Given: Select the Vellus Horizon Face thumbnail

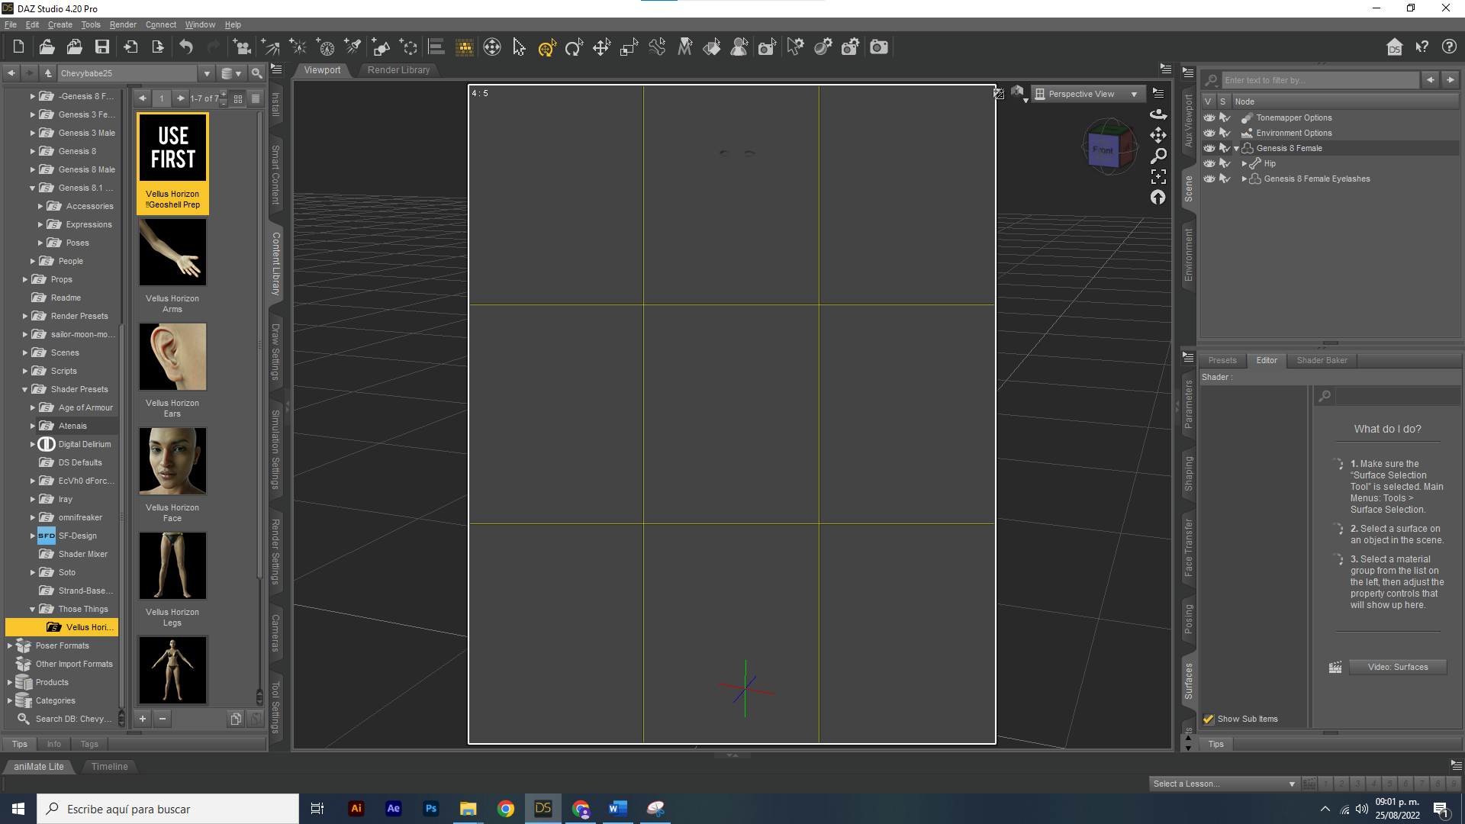Looking at the screenshot, I should (172, 462).
